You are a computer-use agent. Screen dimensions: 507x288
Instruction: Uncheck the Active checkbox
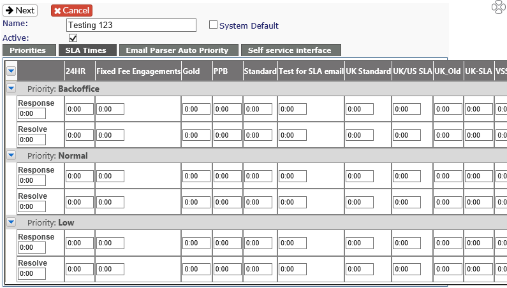click(x=73, y=38)
